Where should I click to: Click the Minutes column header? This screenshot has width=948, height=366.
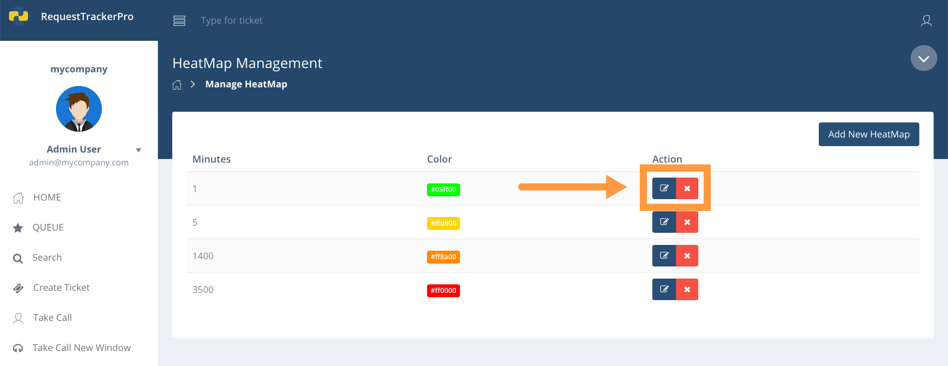(212, 159)
